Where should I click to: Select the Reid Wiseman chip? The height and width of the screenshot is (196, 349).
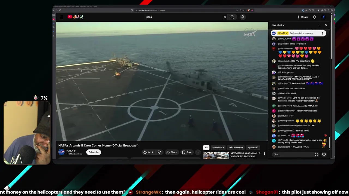[236, 148]
